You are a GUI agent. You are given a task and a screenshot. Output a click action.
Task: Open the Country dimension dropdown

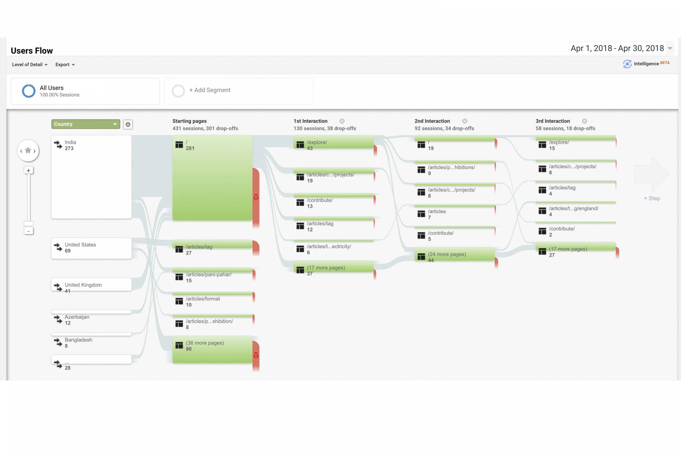[86, 124]
